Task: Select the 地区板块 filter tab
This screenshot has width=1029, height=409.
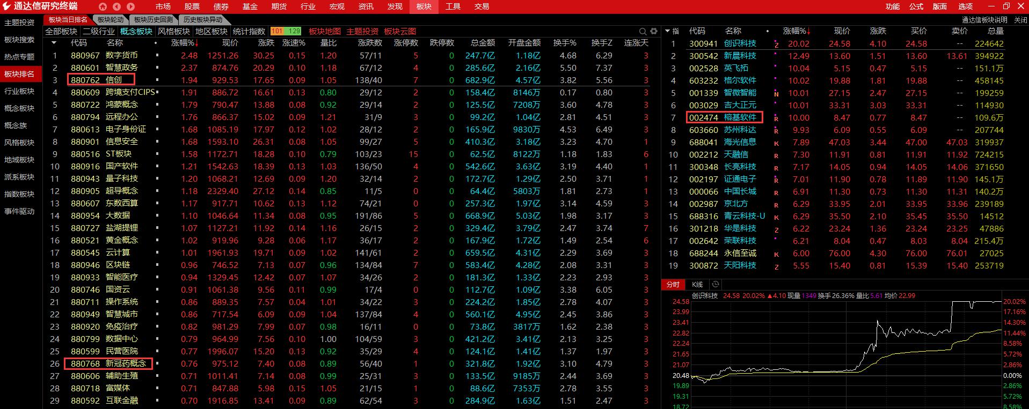Action: click(x=211, y=31)
